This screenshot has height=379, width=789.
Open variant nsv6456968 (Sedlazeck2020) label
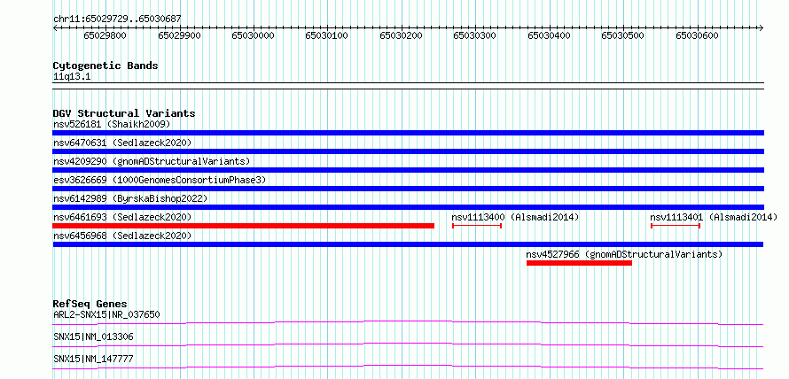pyautogui.click(x=122, y=236)
